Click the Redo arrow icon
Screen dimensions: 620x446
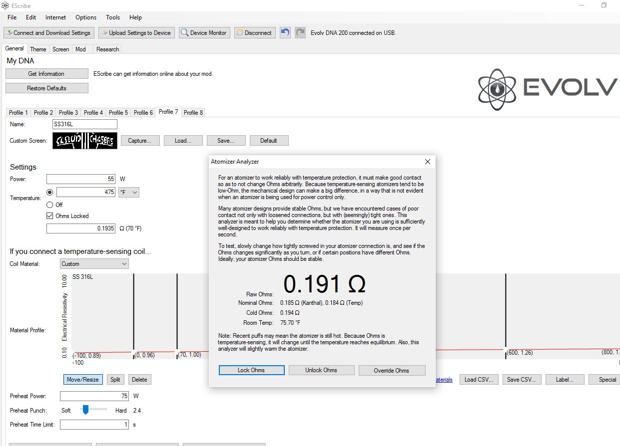tap(300, 33)
